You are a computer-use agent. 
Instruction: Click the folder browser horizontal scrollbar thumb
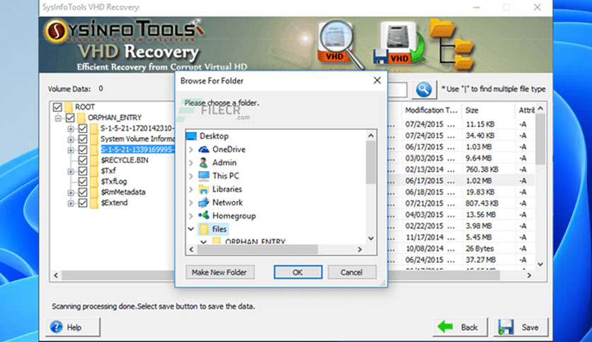[x=258, y=249]
